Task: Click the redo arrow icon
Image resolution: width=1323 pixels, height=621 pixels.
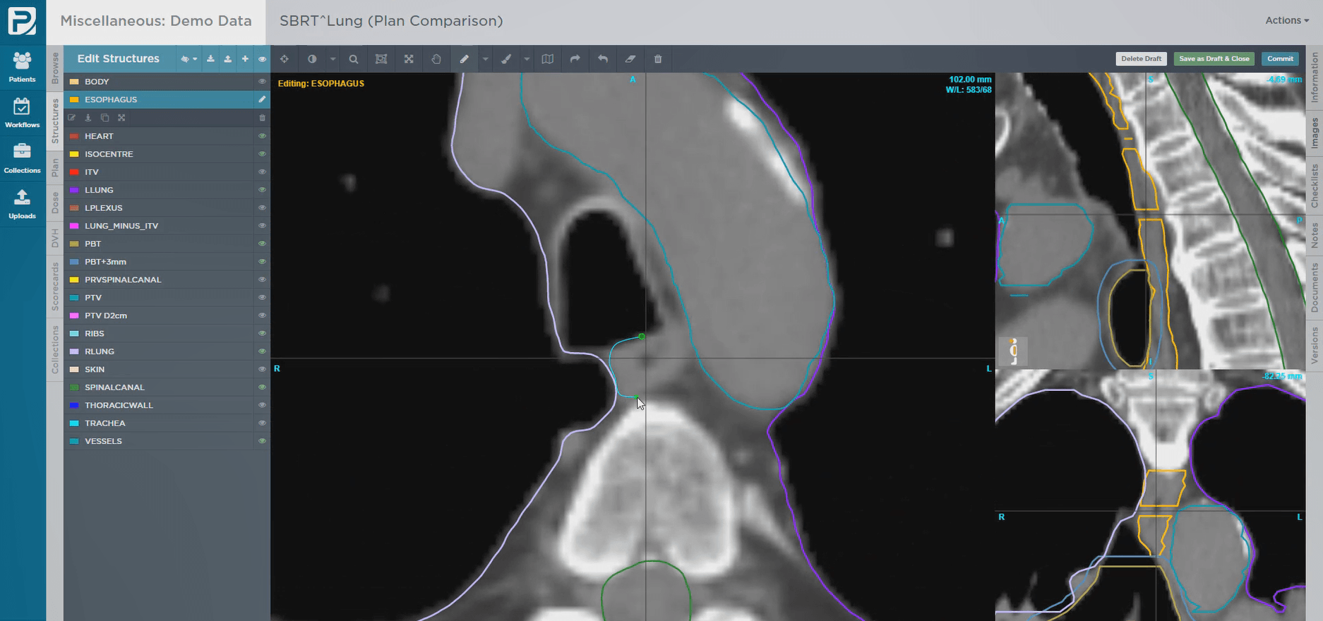Action: [575, 59]
